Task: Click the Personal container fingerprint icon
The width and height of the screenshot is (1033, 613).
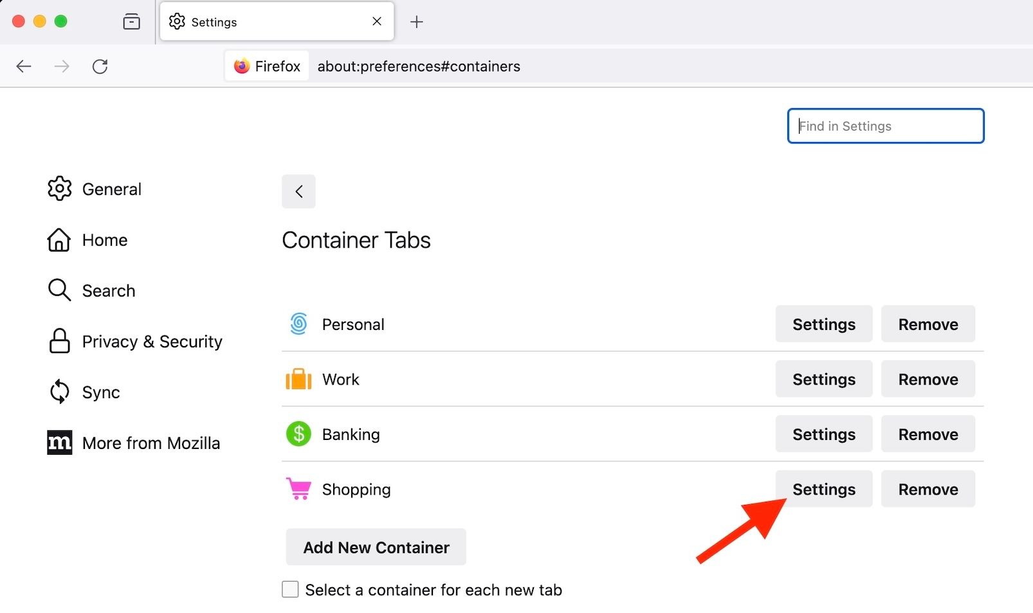Action: [x=298, y=324]
